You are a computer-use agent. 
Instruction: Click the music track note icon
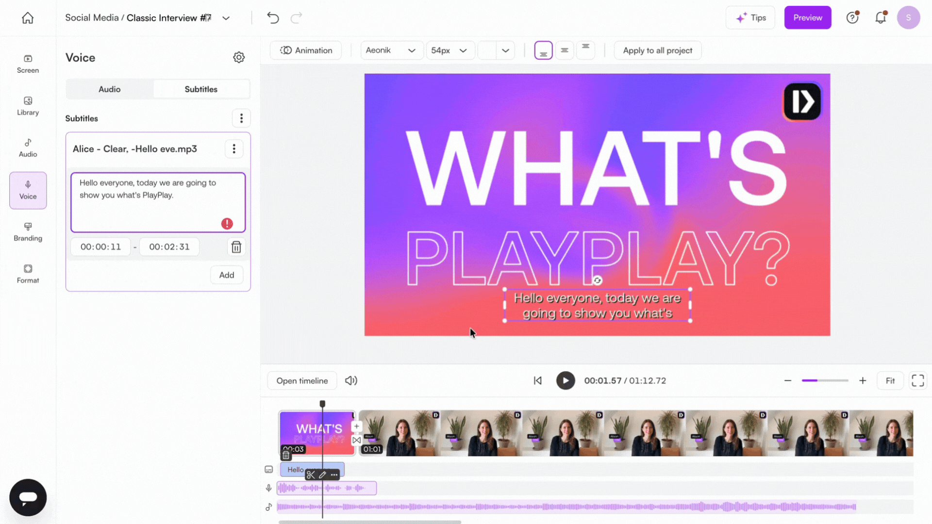[x=269, y=507]
